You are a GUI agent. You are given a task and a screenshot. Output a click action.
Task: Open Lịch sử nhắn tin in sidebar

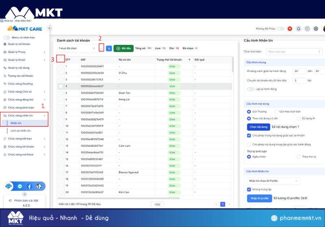click(21, 131)
